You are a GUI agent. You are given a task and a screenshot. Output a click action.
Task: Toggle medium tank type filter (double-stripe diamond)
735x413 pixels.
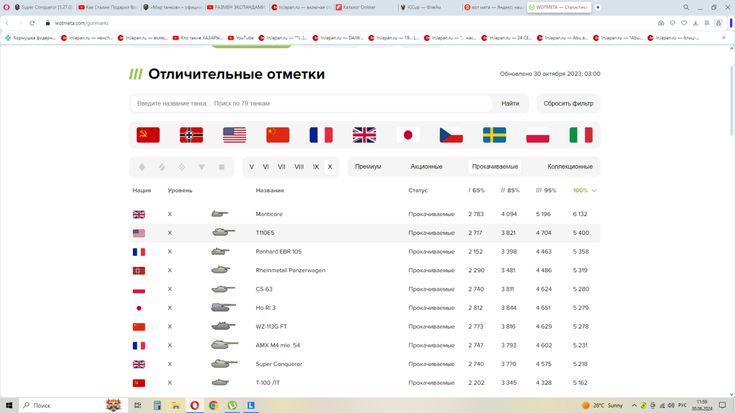click(x=162, y=167)
